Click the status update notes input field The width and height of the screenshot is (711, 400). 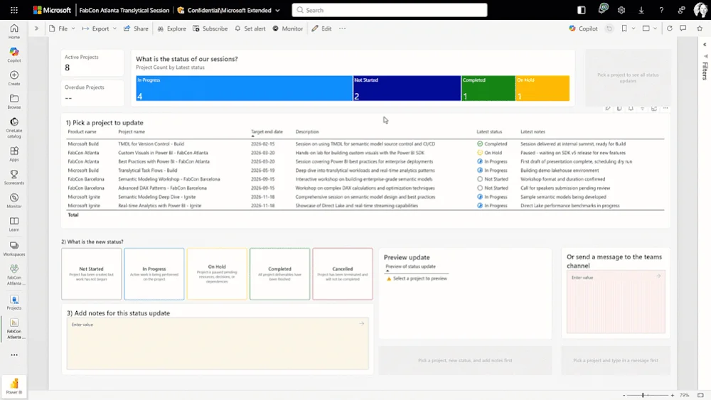[218, 343]
